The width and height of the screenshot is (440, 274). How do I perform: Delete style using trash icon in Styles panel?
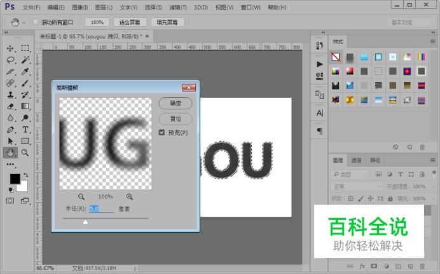point(422,147)
